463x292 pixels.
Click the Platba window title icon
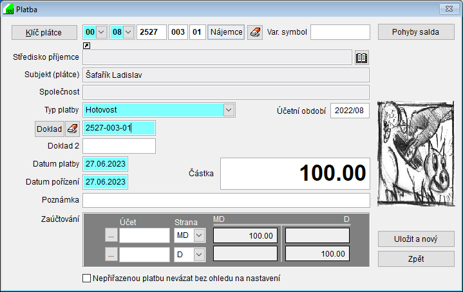click(8, 9)
